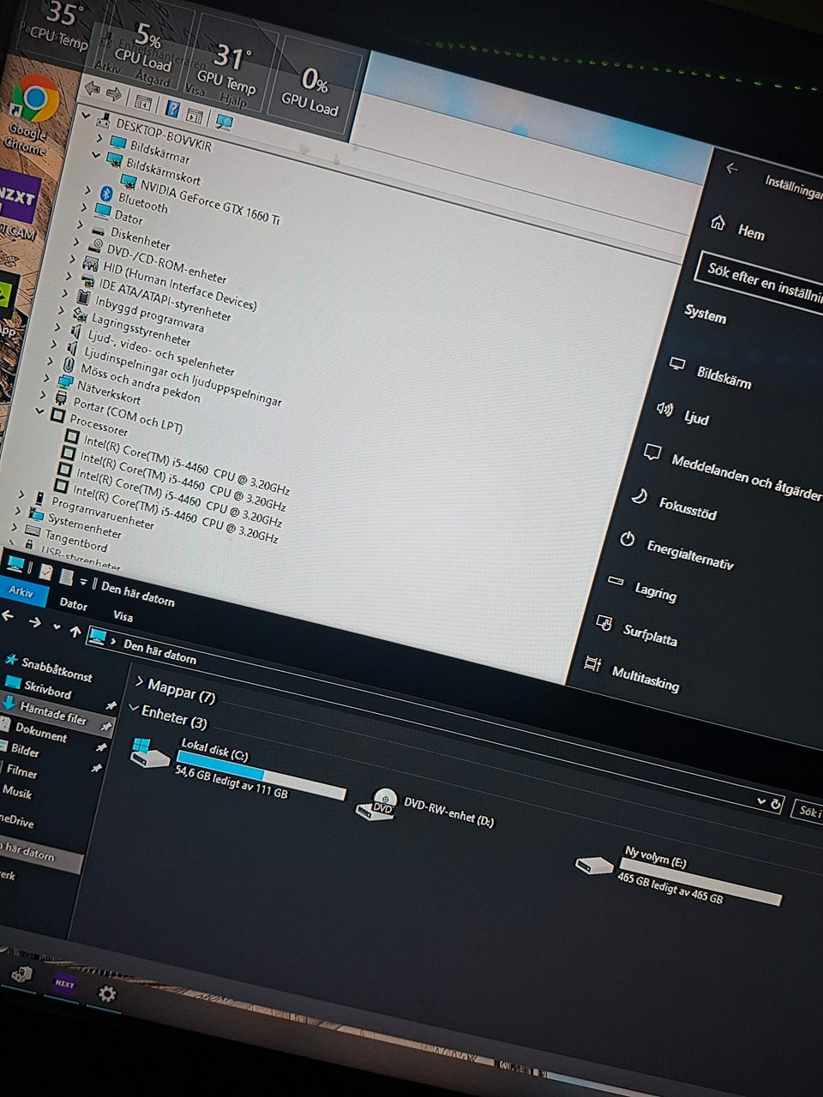Collapse the Processorer category
This screenshot has height=1097, width=823.
(x=39, y=411)
